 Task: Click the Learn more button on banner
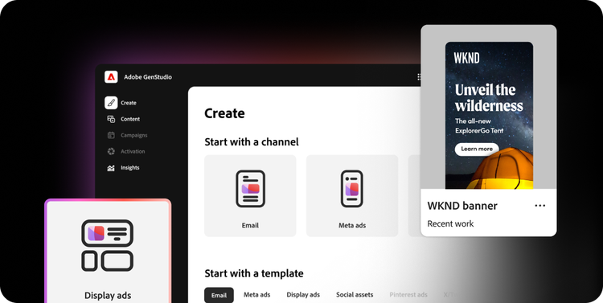click(x=477, y=149)
